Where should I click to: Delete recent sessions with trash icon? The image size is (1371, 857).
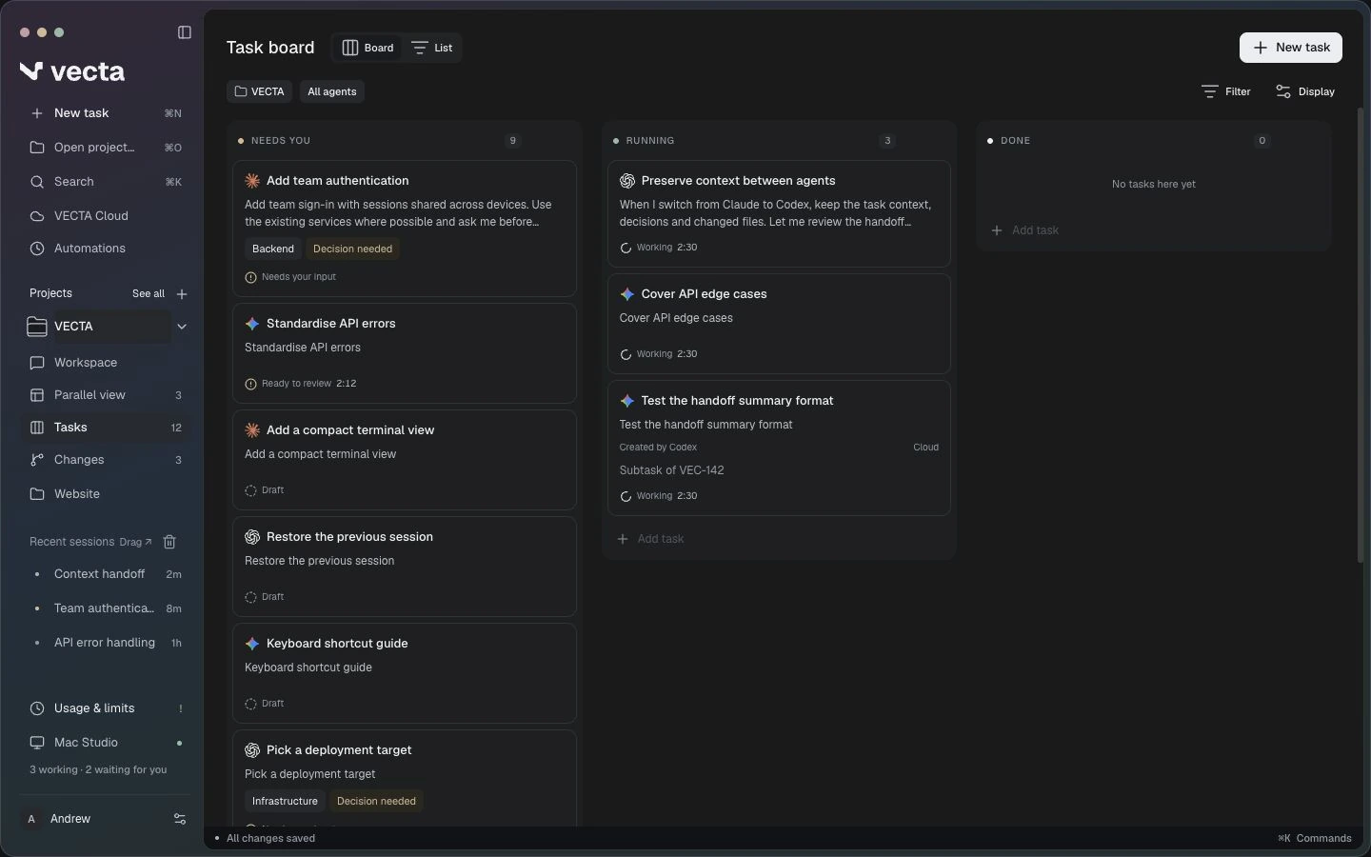pyautogui.click(x=169, y=542)
